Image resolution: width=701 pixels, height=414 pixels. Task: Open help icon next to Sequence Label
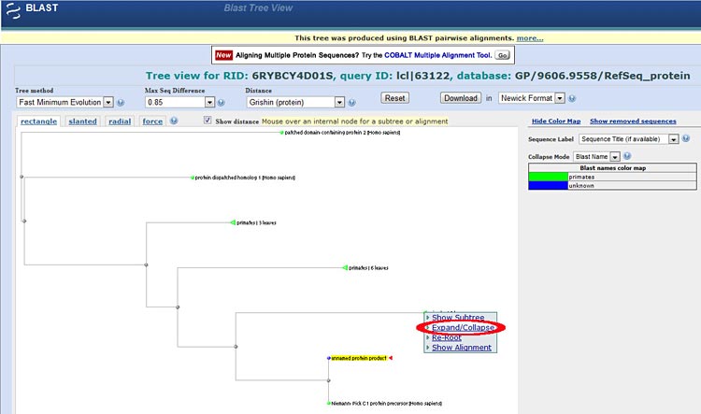(x=686, y=138)
